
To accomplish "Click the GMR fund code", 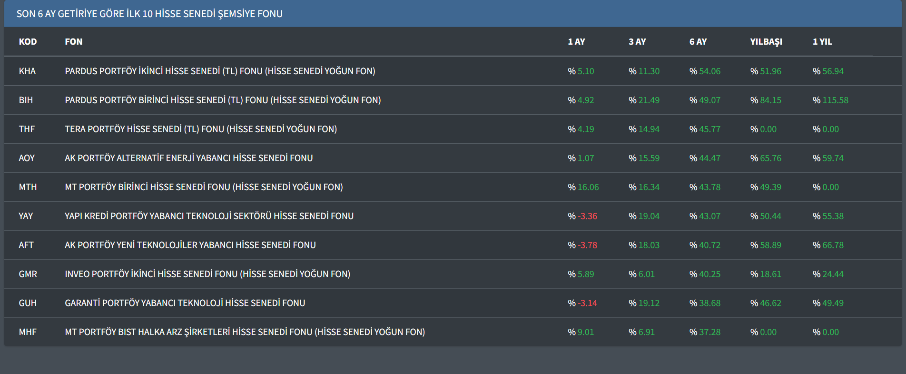I will coord(28,274).
